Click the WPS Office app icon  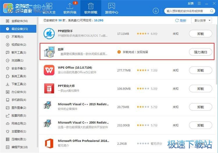point(49,70)
